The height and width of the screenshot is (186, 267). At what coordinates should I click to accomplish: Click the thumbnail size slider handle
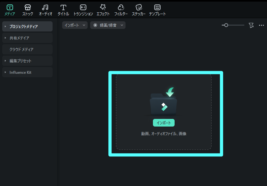coord(226,25)
